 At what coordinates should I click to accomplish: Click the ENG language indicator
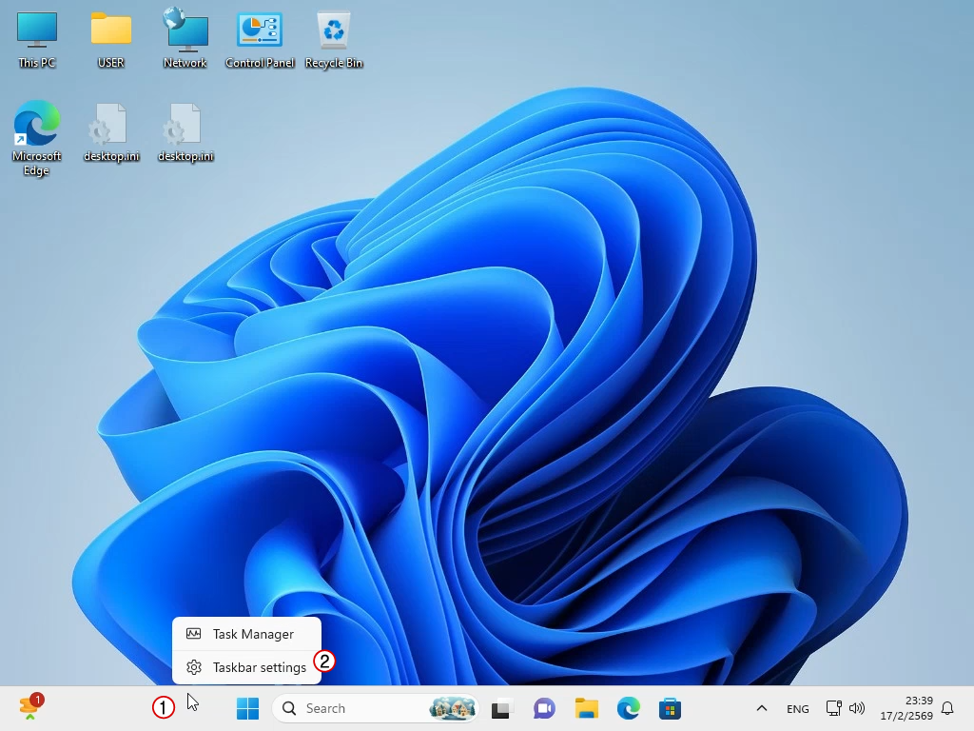[x=797, y=708]
